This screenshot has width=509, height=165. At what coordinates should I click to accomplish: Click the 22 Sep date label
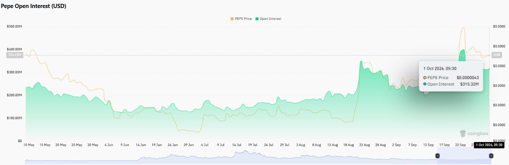(x=460, y=145)
